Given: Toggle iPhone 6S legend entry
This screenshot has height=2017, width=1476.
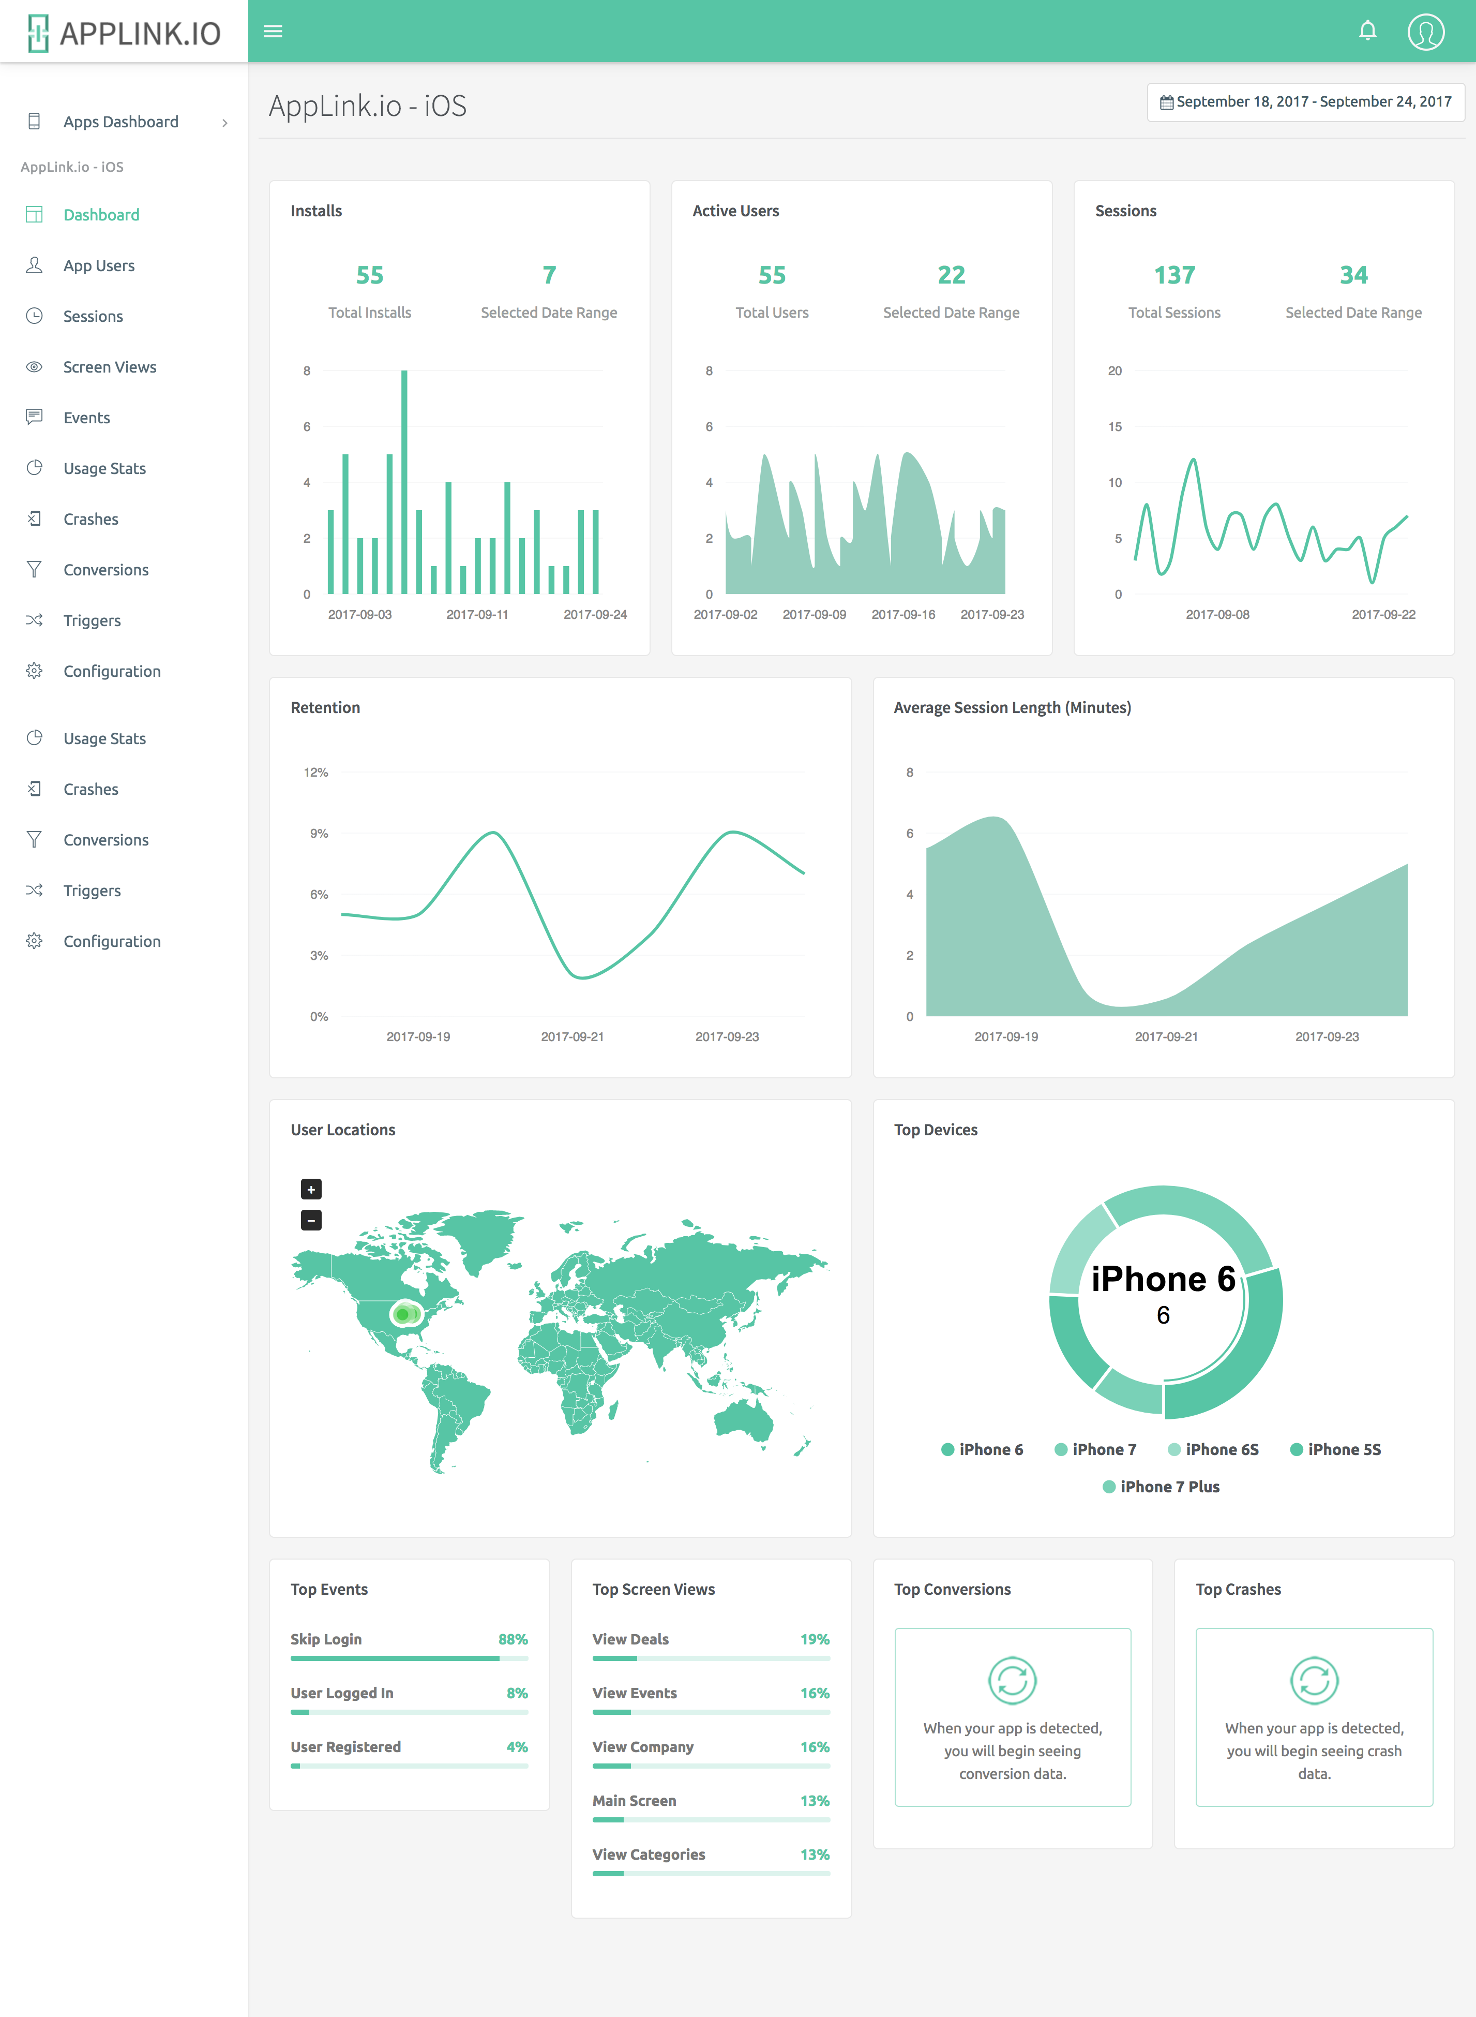Looking at the screenshot, I should (x=1213, y=1449).
